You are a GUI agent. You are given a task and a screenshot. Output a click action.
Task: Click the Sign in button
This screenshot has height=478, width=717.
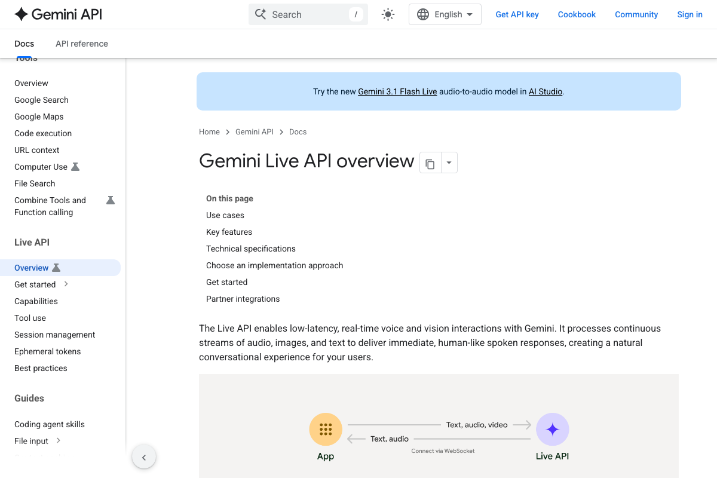[x=690, y=14]
